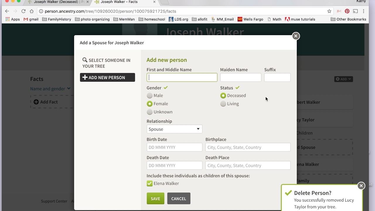Open the gmail bookmark
This screenshot has width=375, height=211.
[31, 19]
